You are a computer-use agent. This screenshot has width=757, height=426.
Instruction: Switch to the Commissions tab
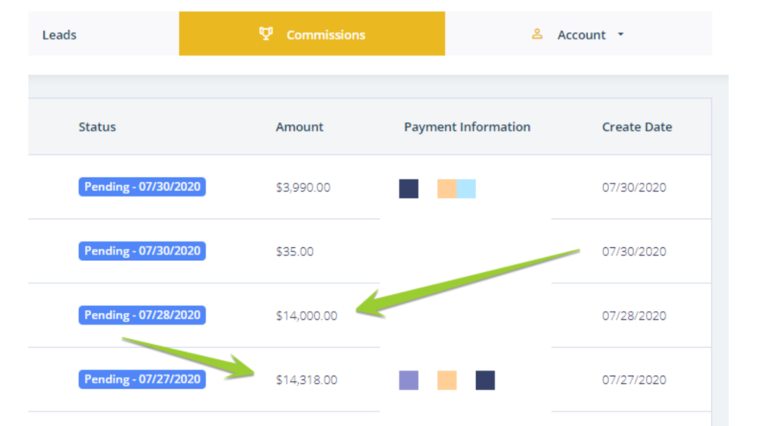click(312, 34)
